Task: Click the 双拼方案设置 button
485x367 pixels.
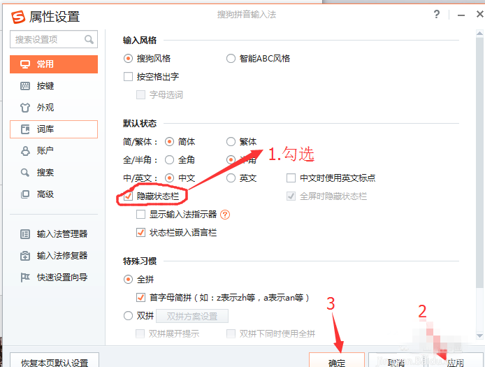Action: coord(192,316)
